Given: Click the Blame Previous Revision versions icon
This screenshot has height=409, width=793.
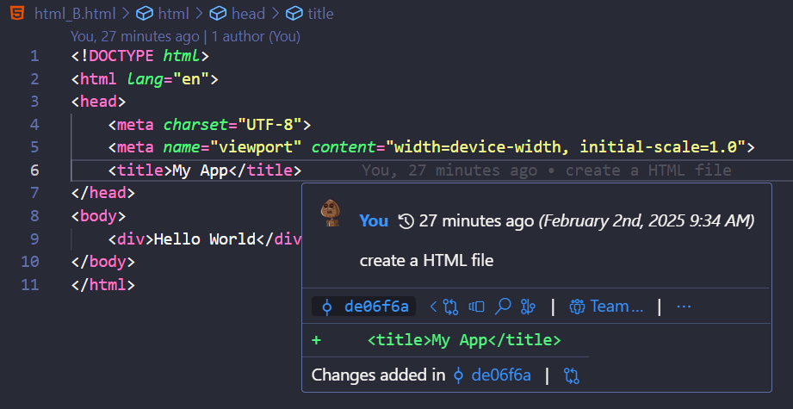Looking at the screenshot, I should 476,307.
